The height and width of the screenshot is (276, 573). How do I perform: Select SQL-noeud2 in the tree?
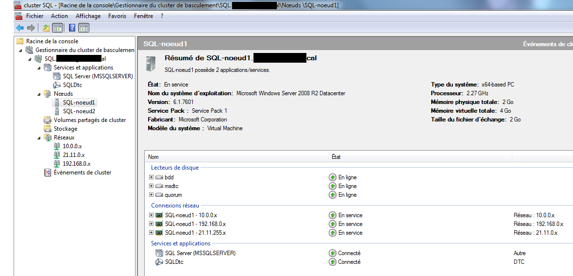79,111
